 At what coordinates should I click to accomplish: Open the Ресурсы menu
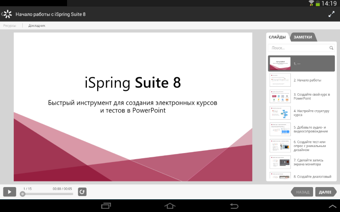pyautogui.click(x=9, y=25)
